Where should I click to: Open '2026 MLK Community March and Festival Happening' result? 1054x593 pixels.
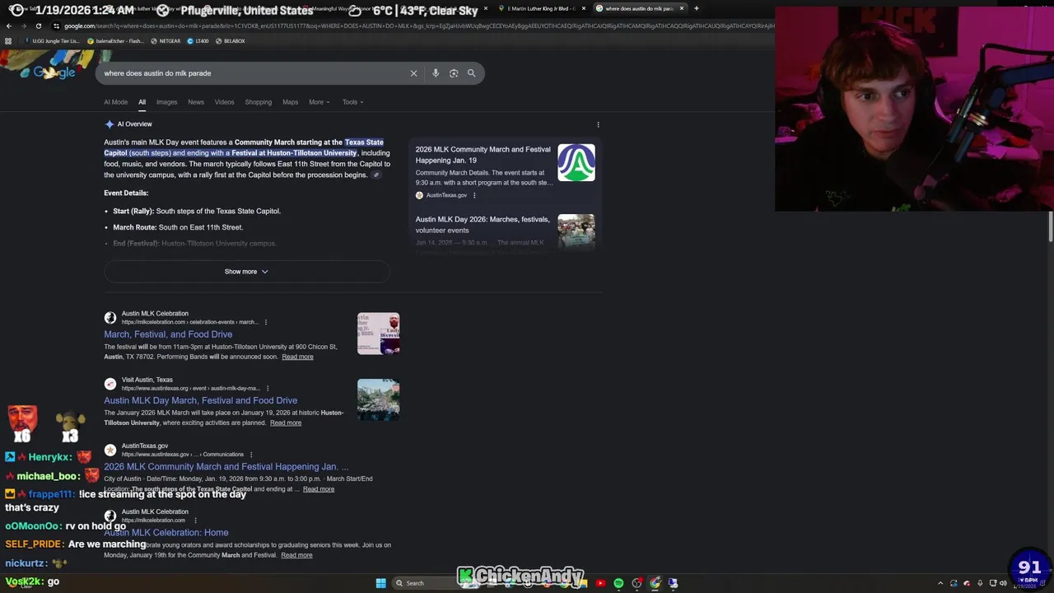point(226,466)
